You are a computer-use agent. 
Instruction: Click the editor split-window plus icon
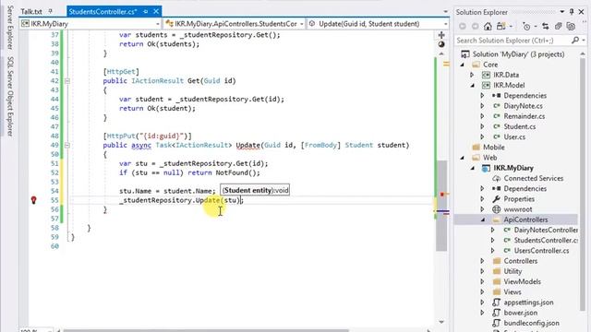441,35
